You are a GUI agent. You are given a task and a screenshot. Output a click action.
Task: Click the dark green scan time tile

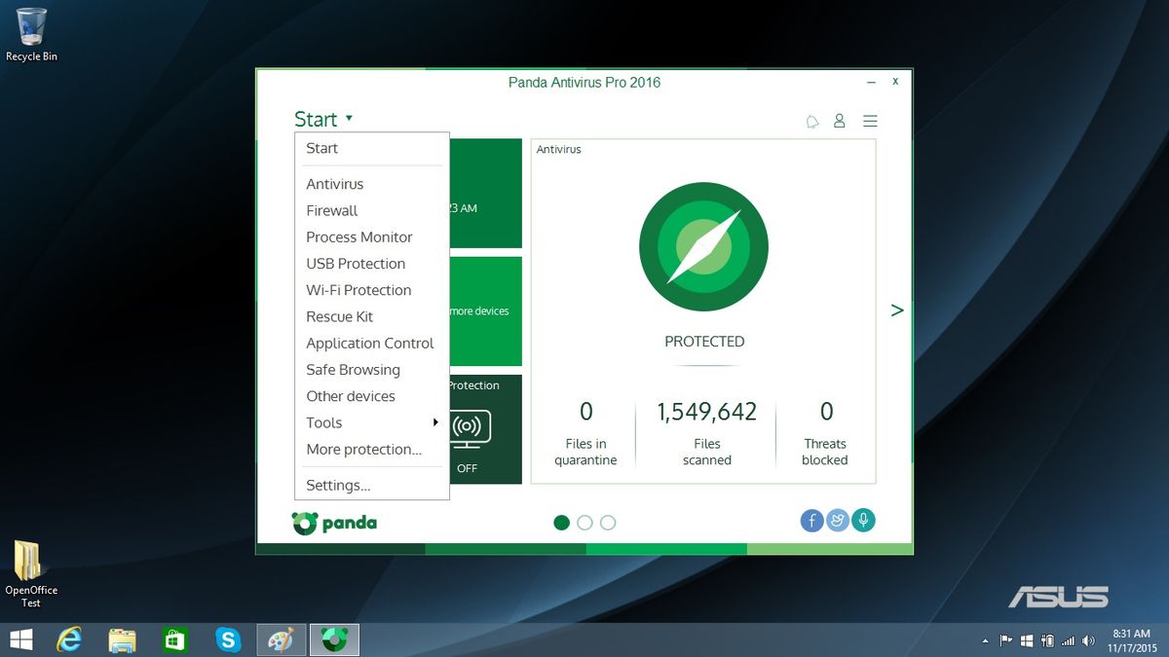pyautogui.click(x=485, y=194)
